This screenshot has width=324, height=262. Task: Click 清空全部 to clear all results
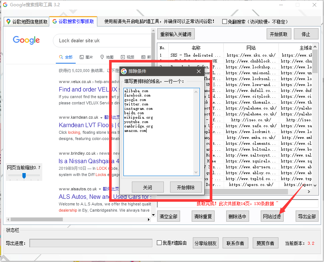pos(168,216)
